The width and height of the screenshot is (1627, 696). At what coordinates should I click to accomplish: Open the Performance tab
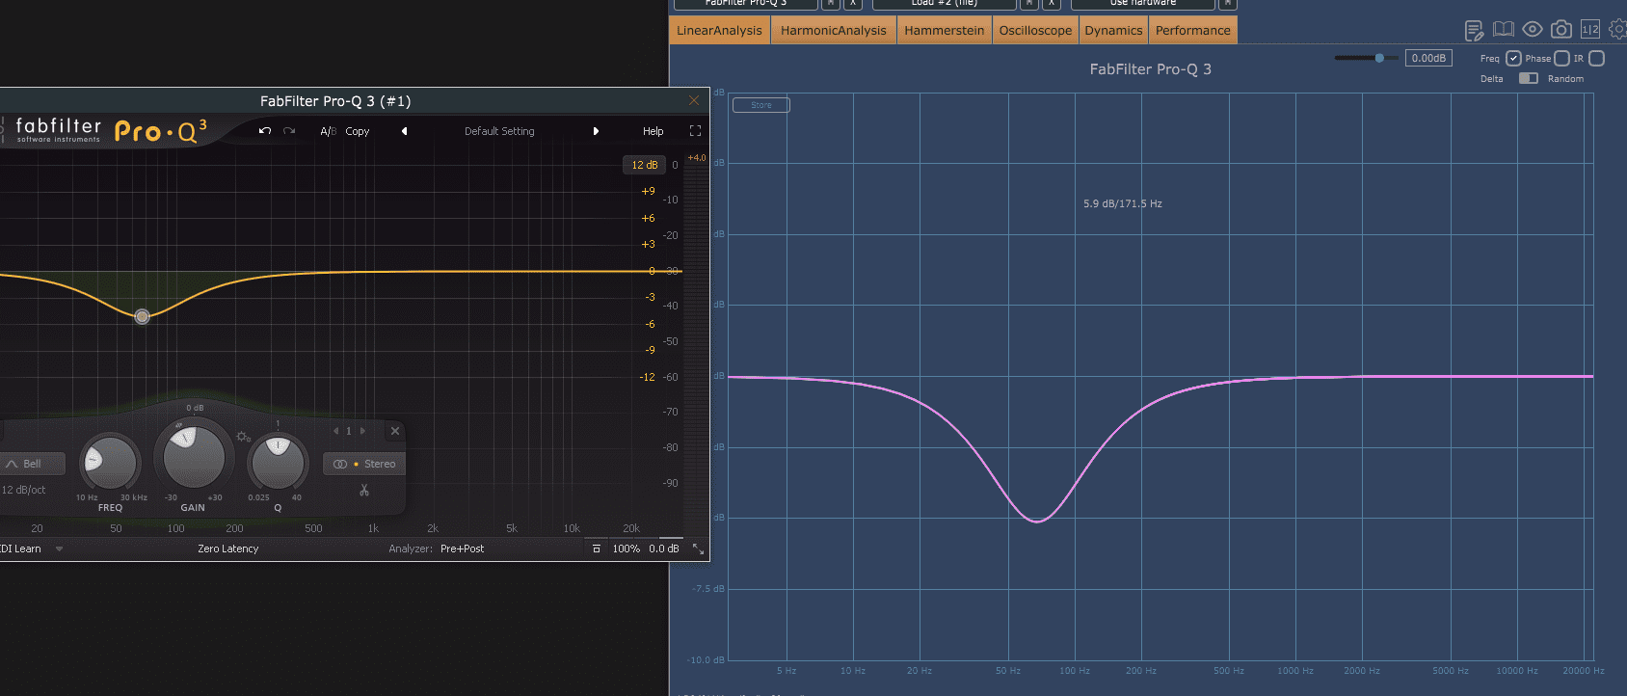(1193, 31)
